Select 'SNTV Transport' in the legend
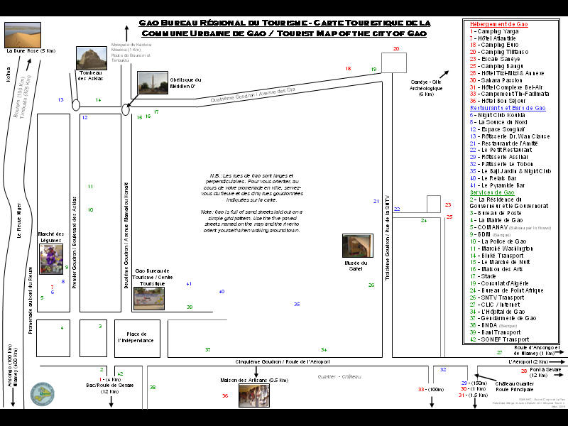568x426 pixels. coord(497,297)
